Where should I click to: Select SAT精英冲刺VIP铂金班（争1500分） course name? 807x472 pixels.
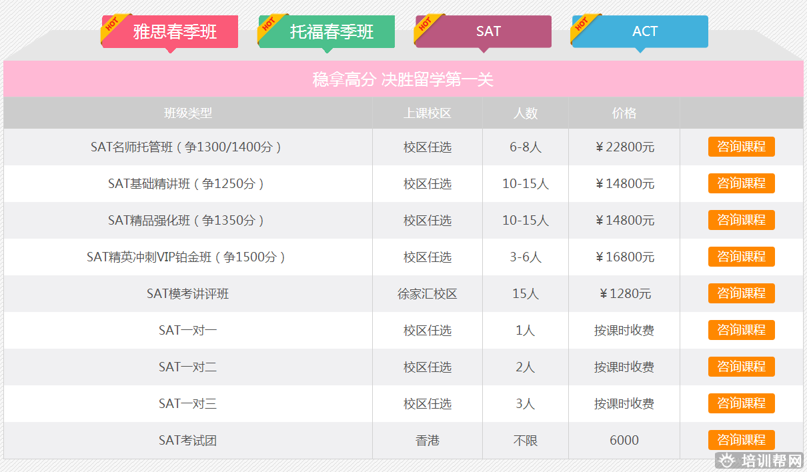(188, 257)
